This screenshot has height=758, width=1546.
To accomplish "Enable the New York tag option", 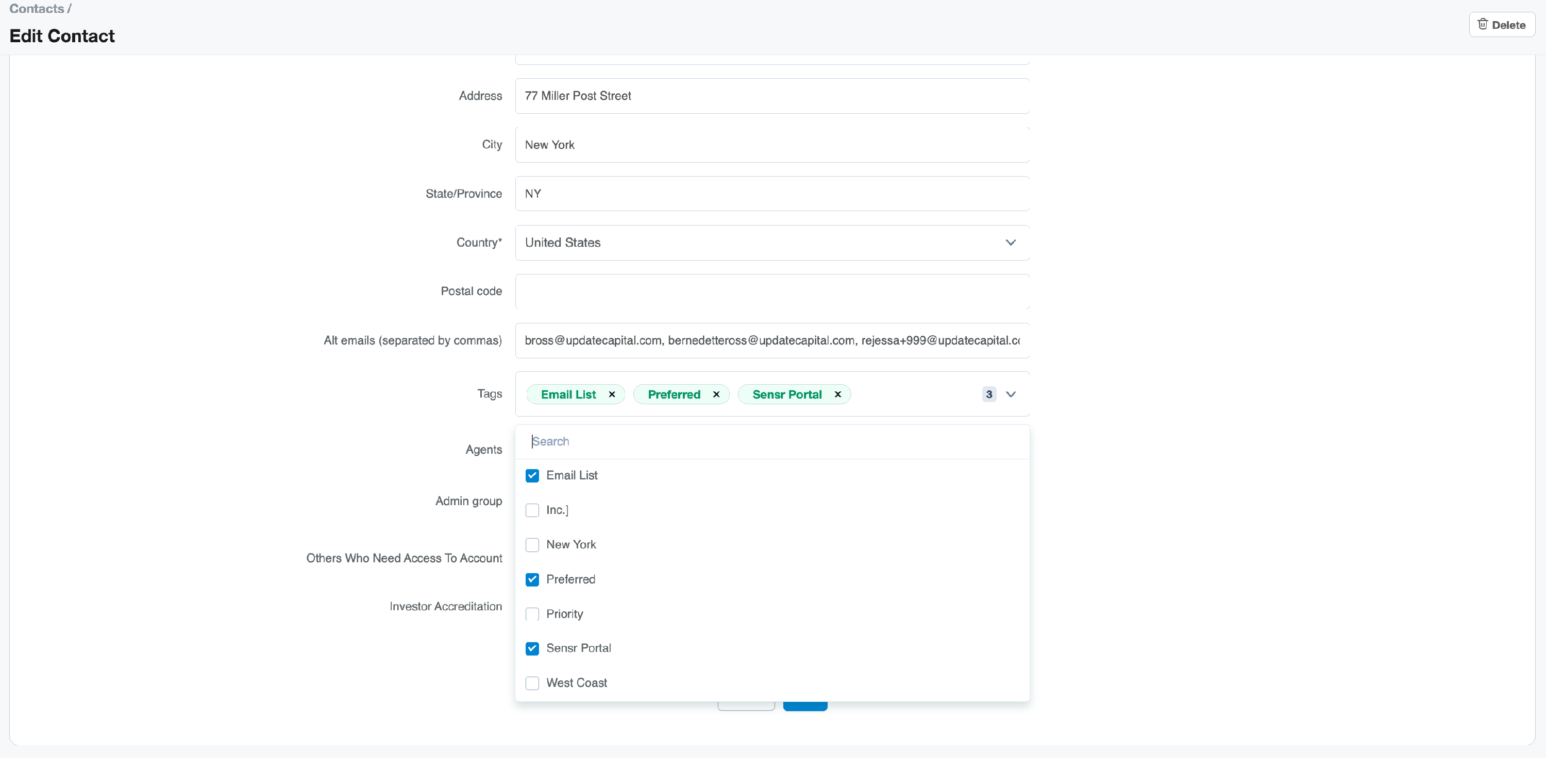I will coord(532,544).
